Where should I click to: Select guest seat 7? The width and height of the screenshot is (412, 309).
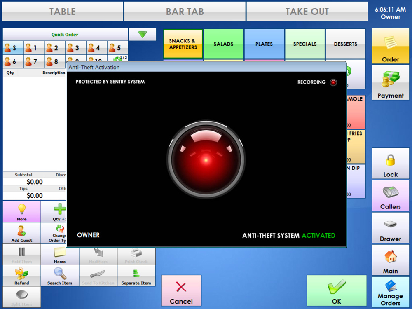pos(34,61)
